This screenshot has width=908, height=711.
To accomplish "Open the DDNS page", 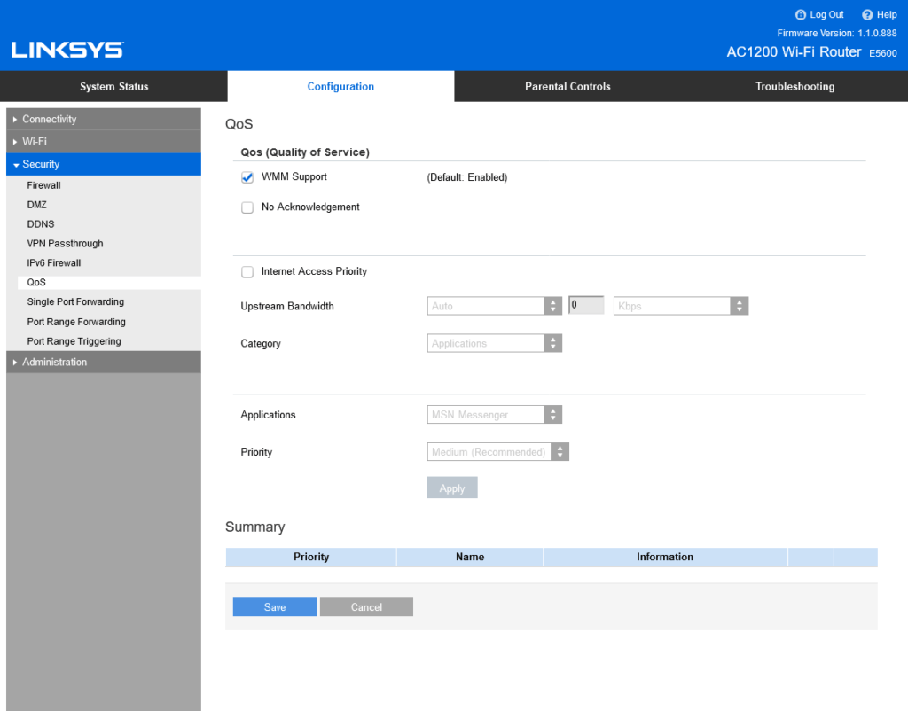I will [41, 224].
